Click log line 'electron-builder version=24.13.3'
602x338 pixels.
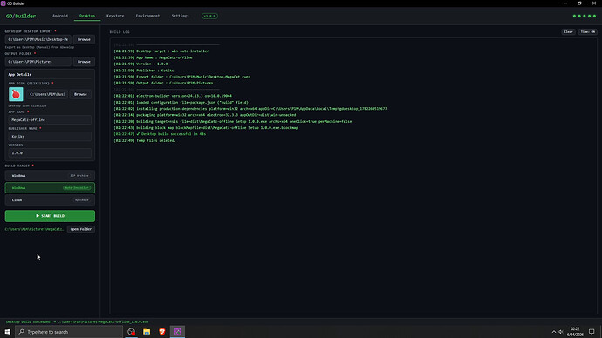click(173, 96)
